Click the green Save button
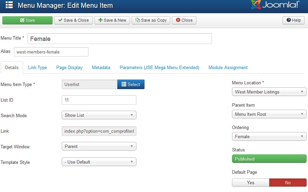308x192 pixels. click(x=27, y=20)
